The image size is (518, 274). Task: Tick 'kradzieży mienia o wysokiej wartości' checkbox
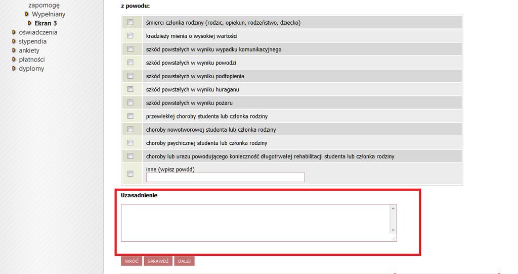131,36
